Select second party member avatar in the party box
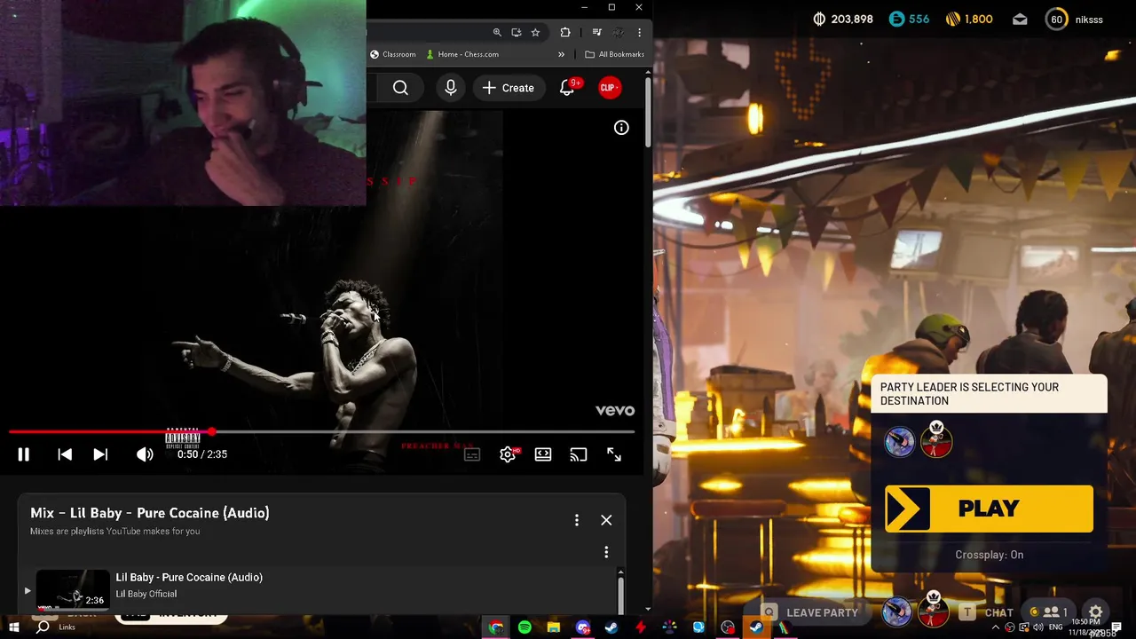This screenshot has height=639, width=1136. click(x=936, y=439)
